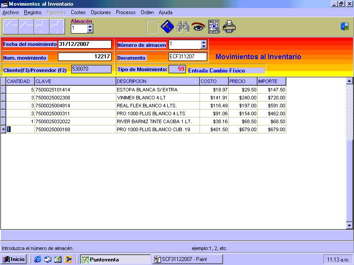Switch to SCF31122007 - Paint taskbar button
354x265 pixels.
(187, 259)
